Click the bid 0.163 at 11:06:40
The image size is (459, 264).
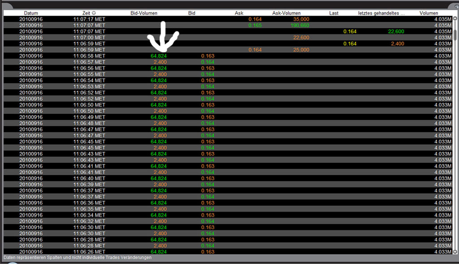point(208,179)
